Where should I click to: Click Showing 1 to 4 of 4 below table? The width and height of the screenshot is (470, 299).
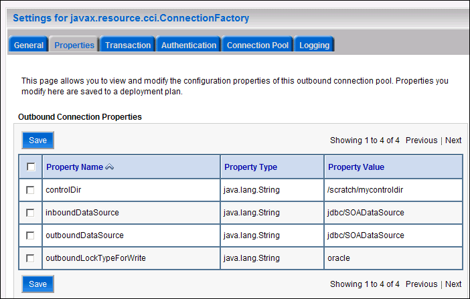point(364,284)
